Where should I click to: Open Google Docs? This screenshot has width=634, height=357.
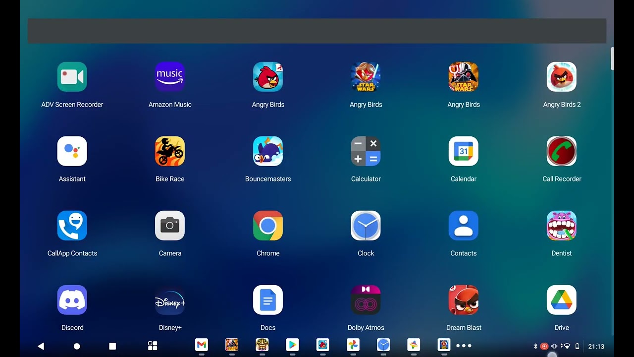point(268,300)
